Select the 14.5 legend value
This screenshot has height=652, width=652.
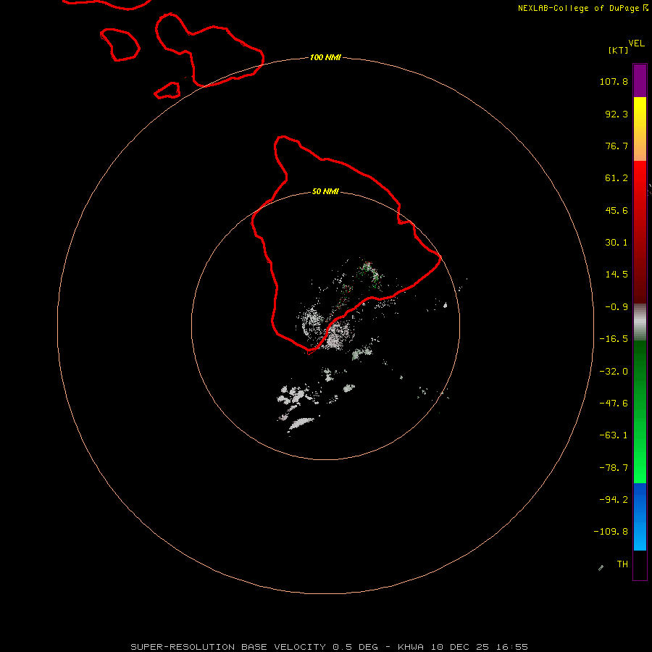(617, 275)
